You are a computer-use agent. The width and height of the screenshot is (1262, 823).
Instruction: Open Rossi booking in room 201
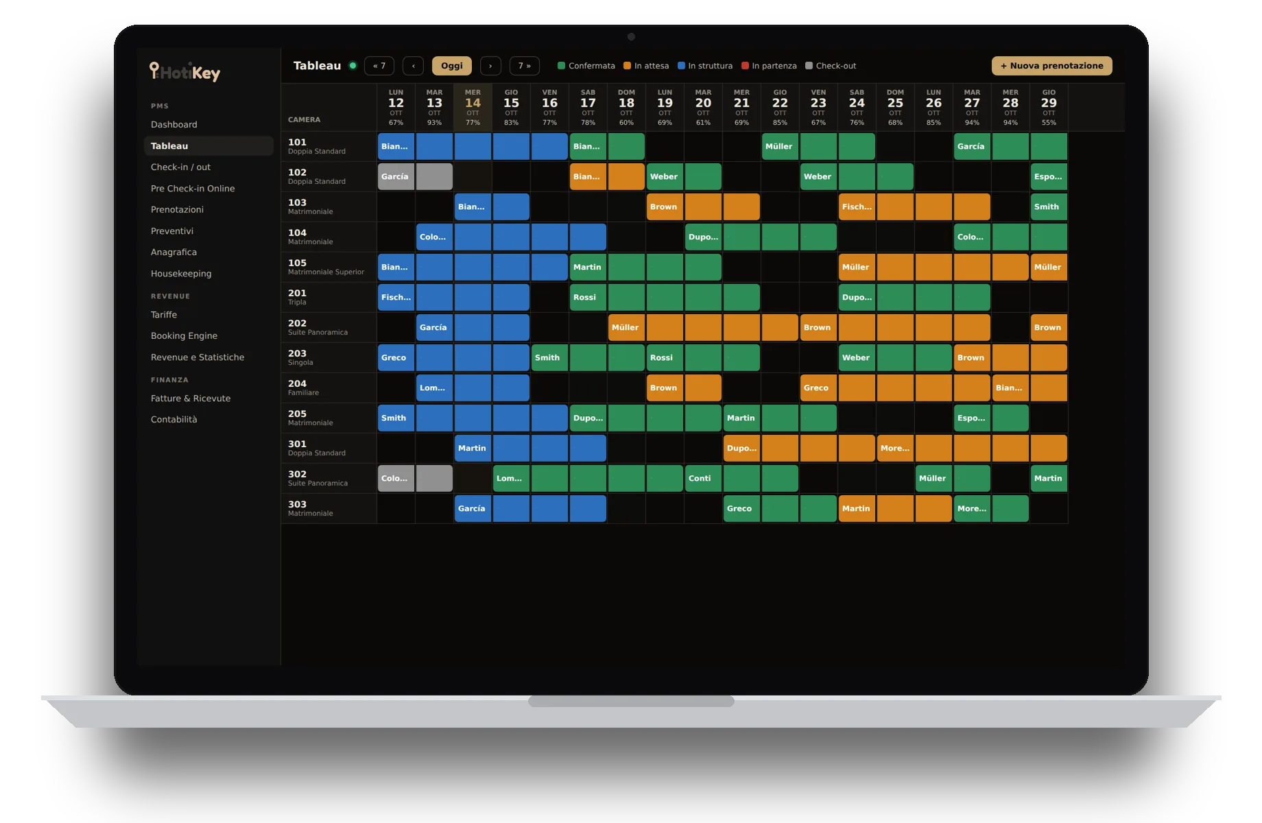pos(665,297)
